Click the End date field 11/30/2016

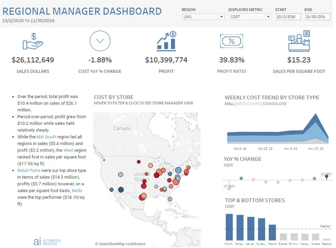[x=318, y=17]
